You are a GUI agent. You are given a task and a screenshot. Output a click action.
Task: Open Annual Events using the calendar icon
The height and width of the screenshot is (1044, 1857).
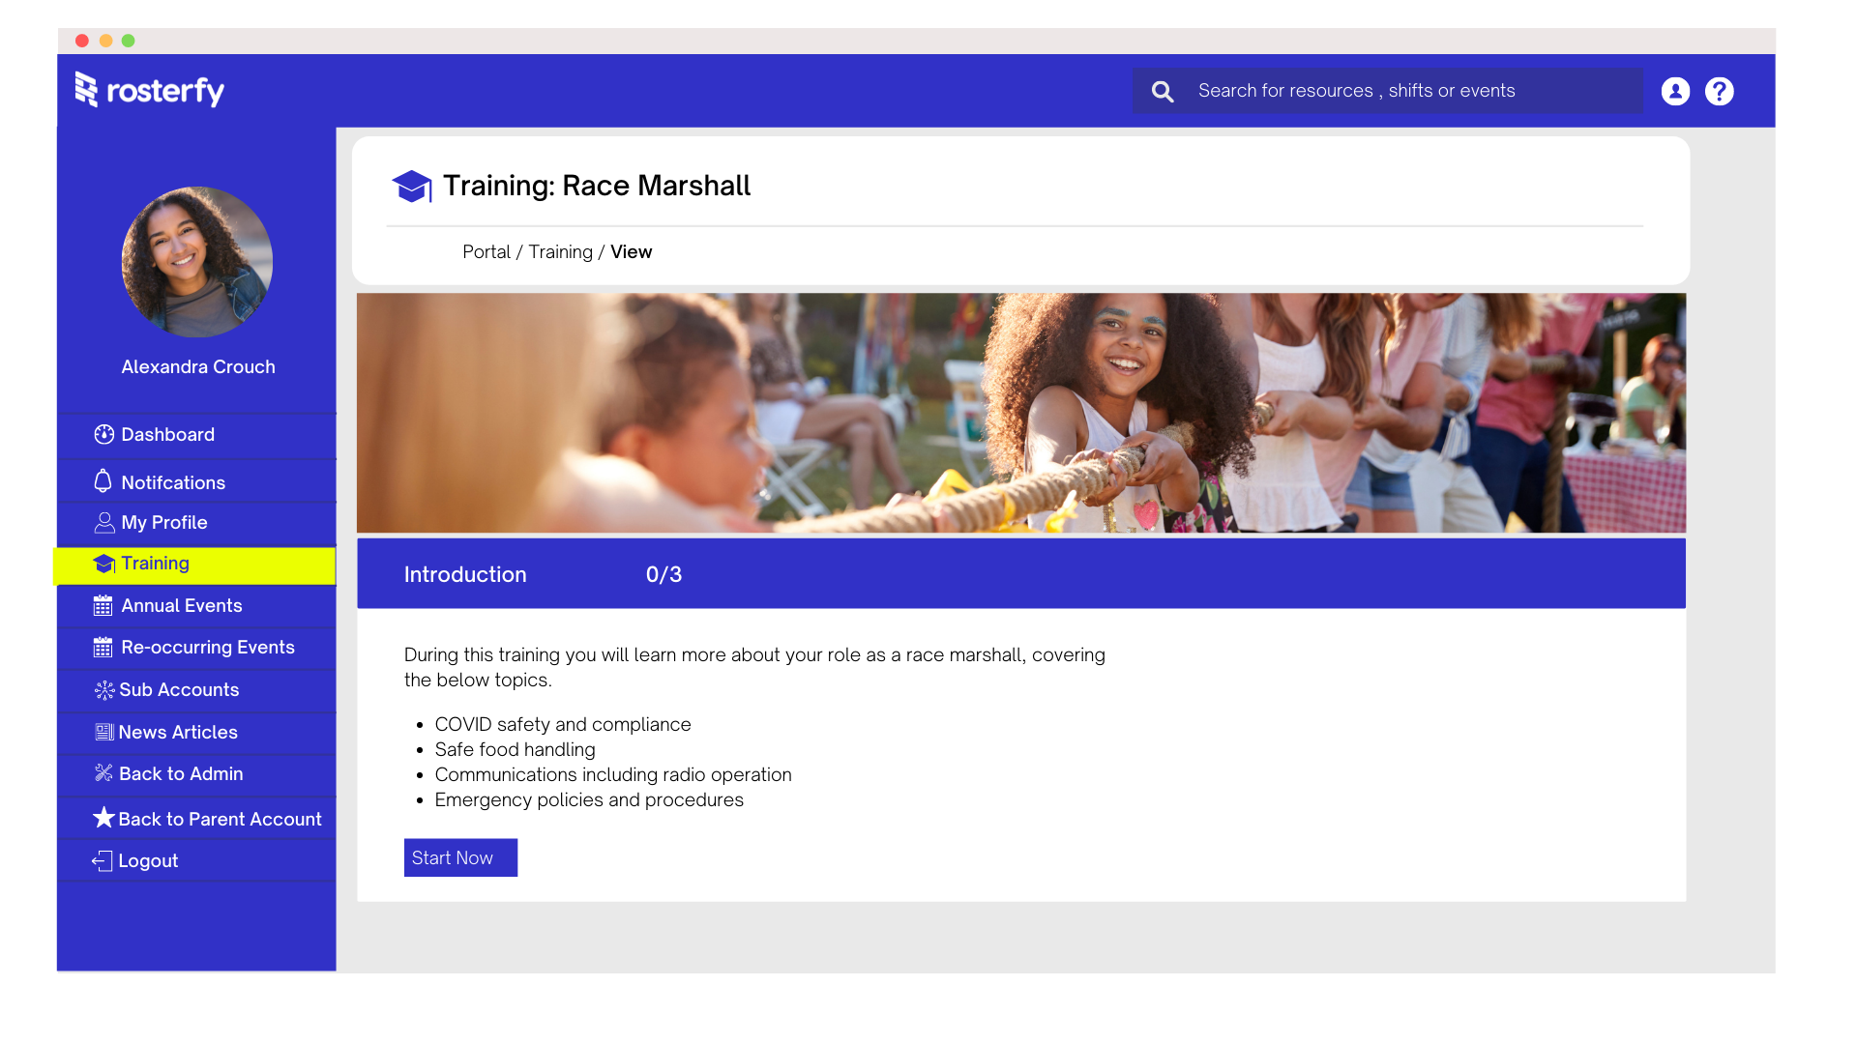click(x=103, y=605)
